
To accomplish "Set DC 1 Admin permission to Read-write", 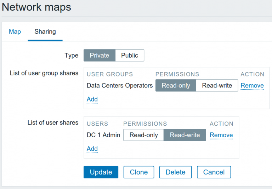I will (185, 135).
